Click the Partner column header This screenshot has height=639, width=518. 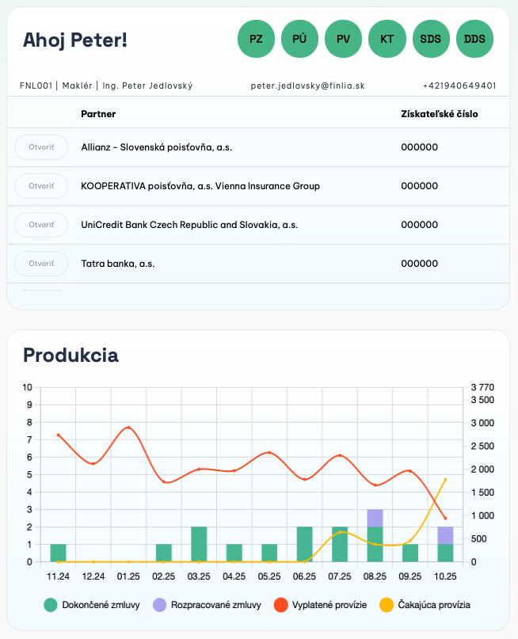click(x=98, y=114)
